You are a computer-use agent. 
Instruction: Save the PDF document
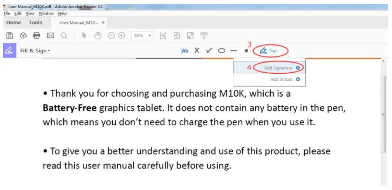(x=10, y=35)
